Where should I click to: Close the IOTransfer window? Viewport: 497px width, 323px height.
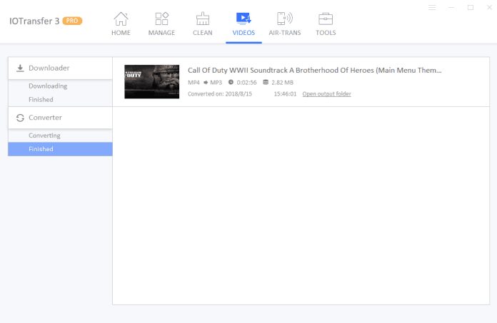pyautogui.click(x=489, y=7)
